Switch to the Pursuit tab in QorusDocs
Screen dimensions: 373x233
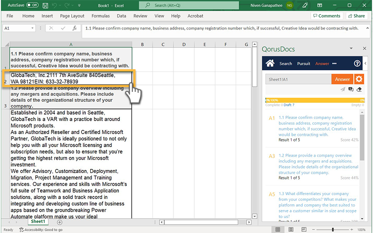[x=304, y=64]
